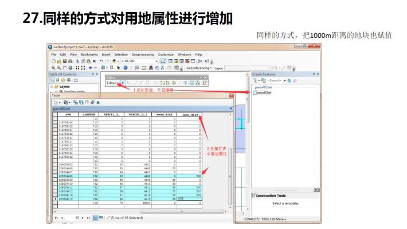Select the Add Data toolbar icon
The height and width of the screenshot is (229, 407).
114,61
